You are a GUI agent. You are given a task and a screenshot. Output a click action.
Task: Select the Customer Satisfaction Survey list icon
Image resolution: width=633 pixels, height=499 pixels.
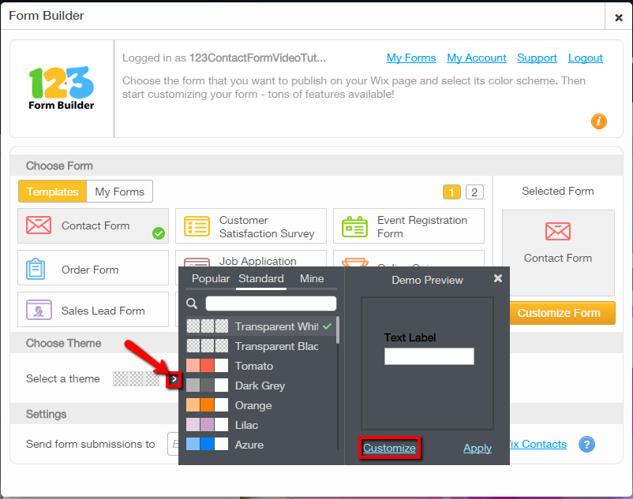pyautogui.click(x=197, y=226)
